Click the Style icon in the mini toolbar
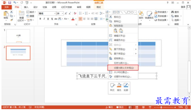 click(112, 85)
